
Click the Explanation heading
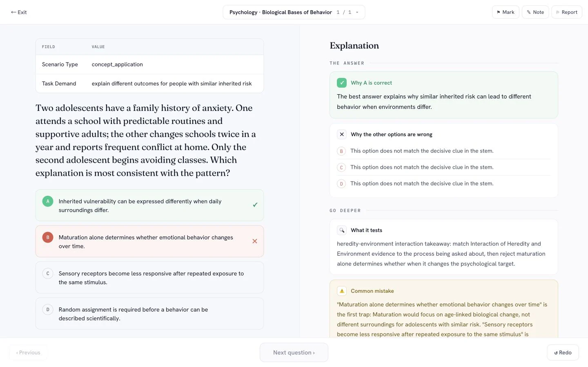coord(354,46)
